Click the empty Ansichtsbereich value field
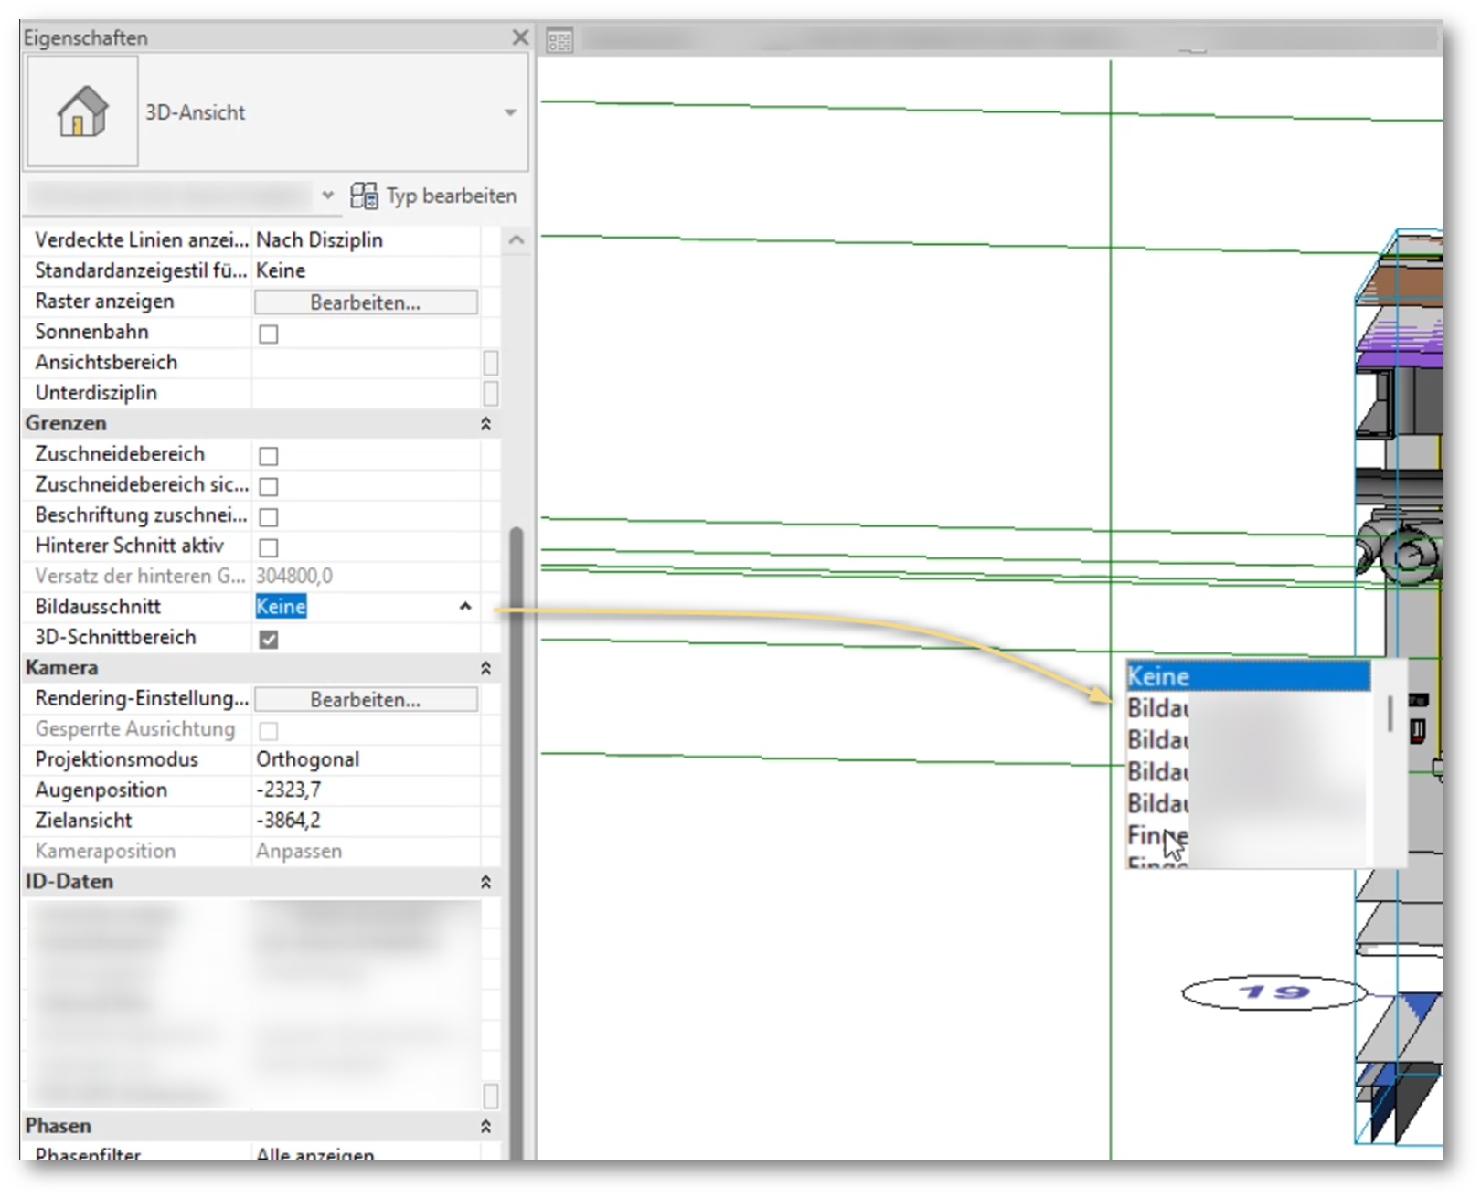Image resolution: width=1481 pixels, height=1198 pixels. [x=366, y=363]
